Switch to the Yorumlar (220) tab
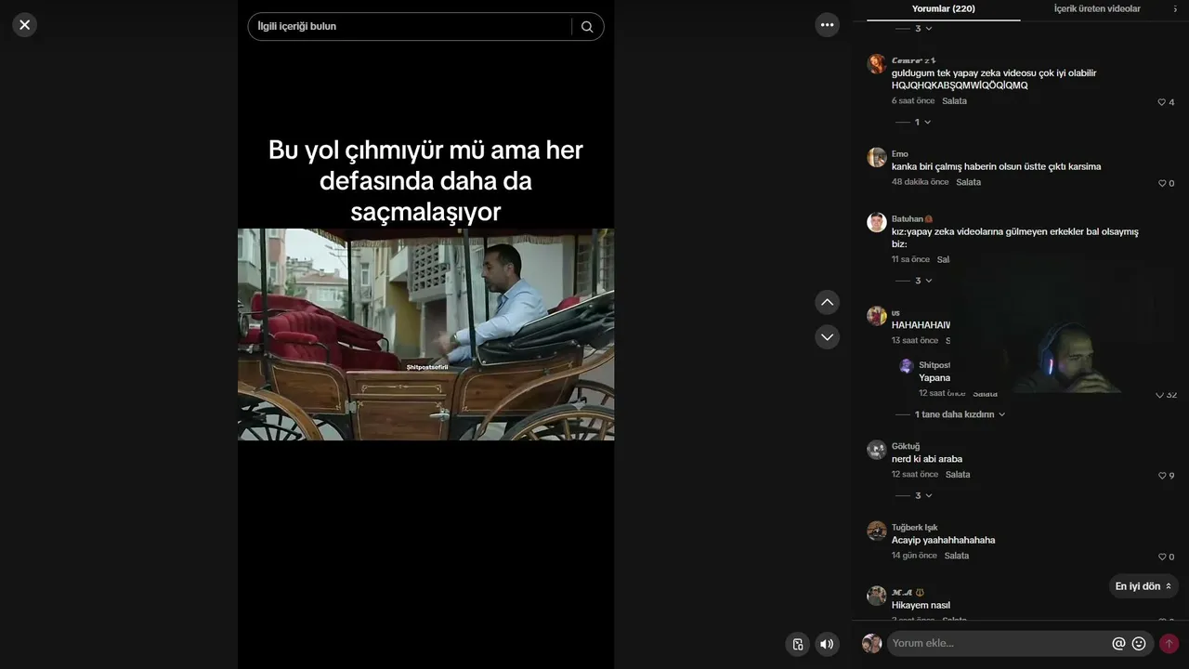The width and height of the screenshot is (1189, 669). tap(943, 9)
